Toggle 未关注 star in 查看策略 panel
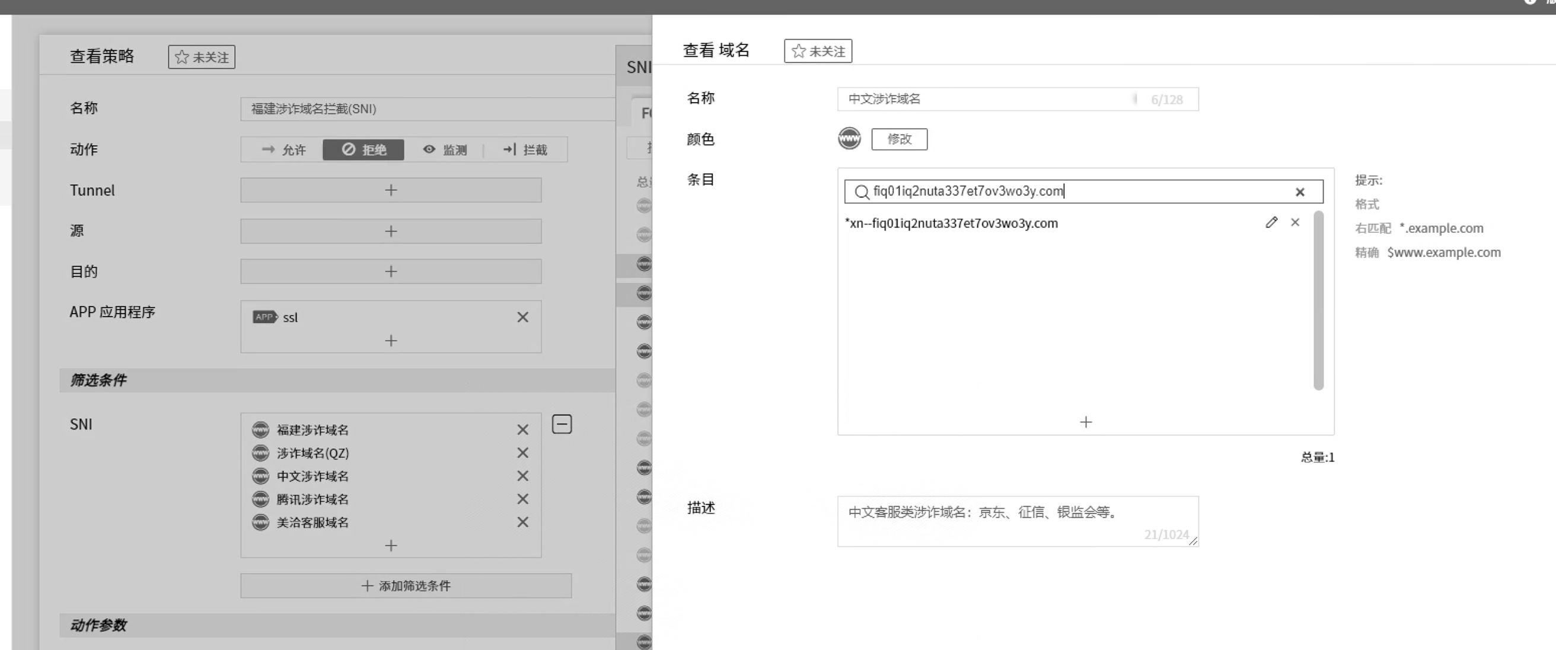Screen dimensions: 1556x650 coord(201,57)
